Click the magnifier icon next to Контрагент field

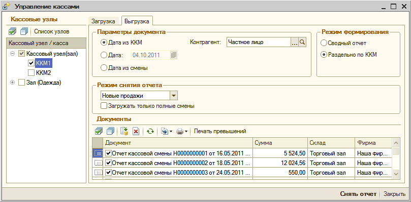[x=302, y=42]
